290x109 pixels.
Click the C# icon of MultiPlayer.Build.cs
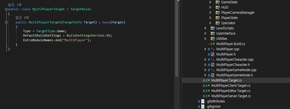pos(213,44)
